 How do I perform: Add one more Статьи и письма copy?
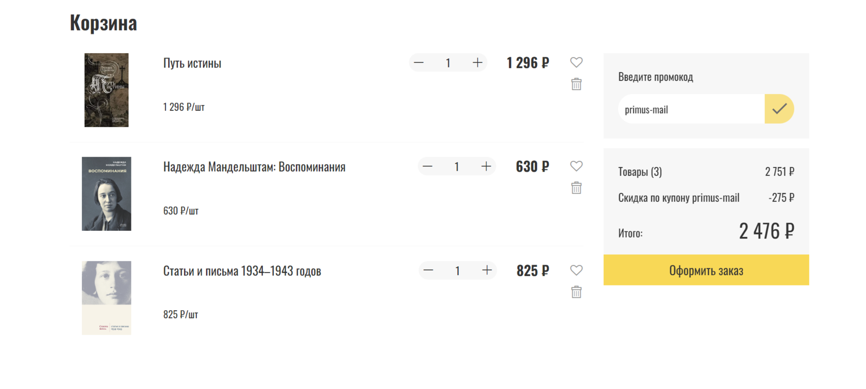click(487, 270)
